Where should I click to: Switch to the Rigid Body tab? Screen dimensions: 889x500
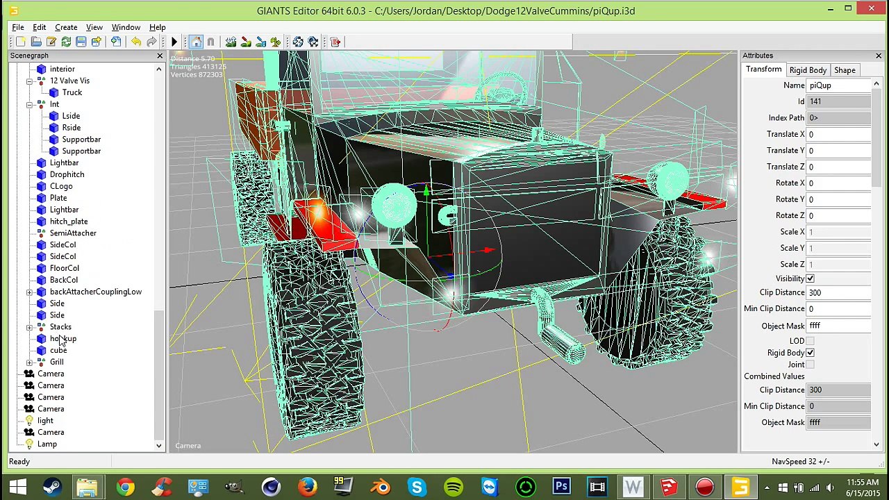tap(808, 70)
